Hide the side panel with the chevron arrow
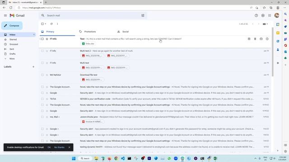 point(278,151)
